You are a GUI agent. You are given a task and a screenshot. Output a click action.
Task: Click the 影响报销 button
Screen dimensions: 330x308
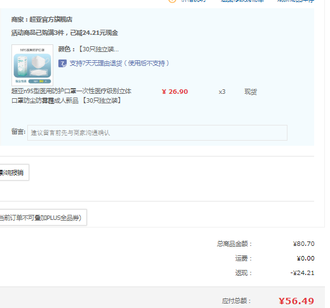click(x=14, y=172)
